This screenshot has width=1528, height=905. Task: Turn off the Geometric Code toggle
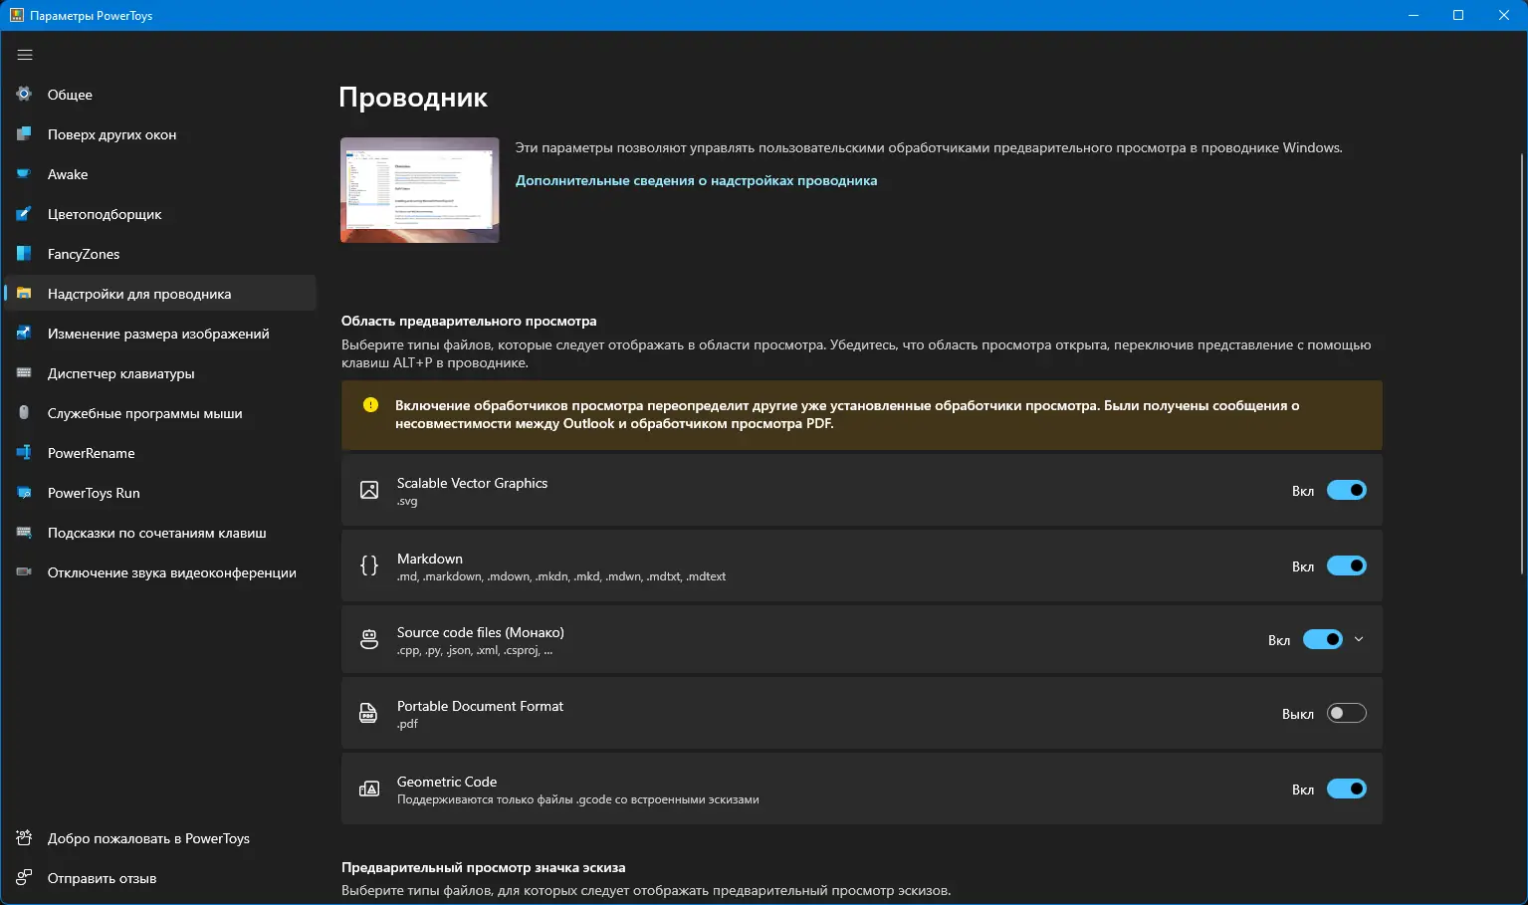coord(1347,789)
